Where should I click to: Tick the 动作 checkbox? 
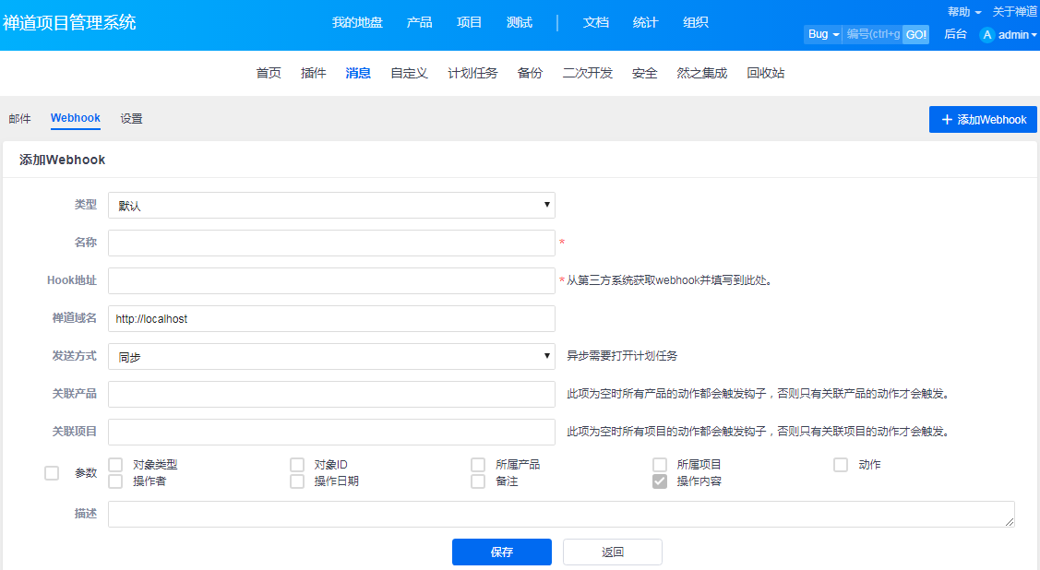[841, 465]
